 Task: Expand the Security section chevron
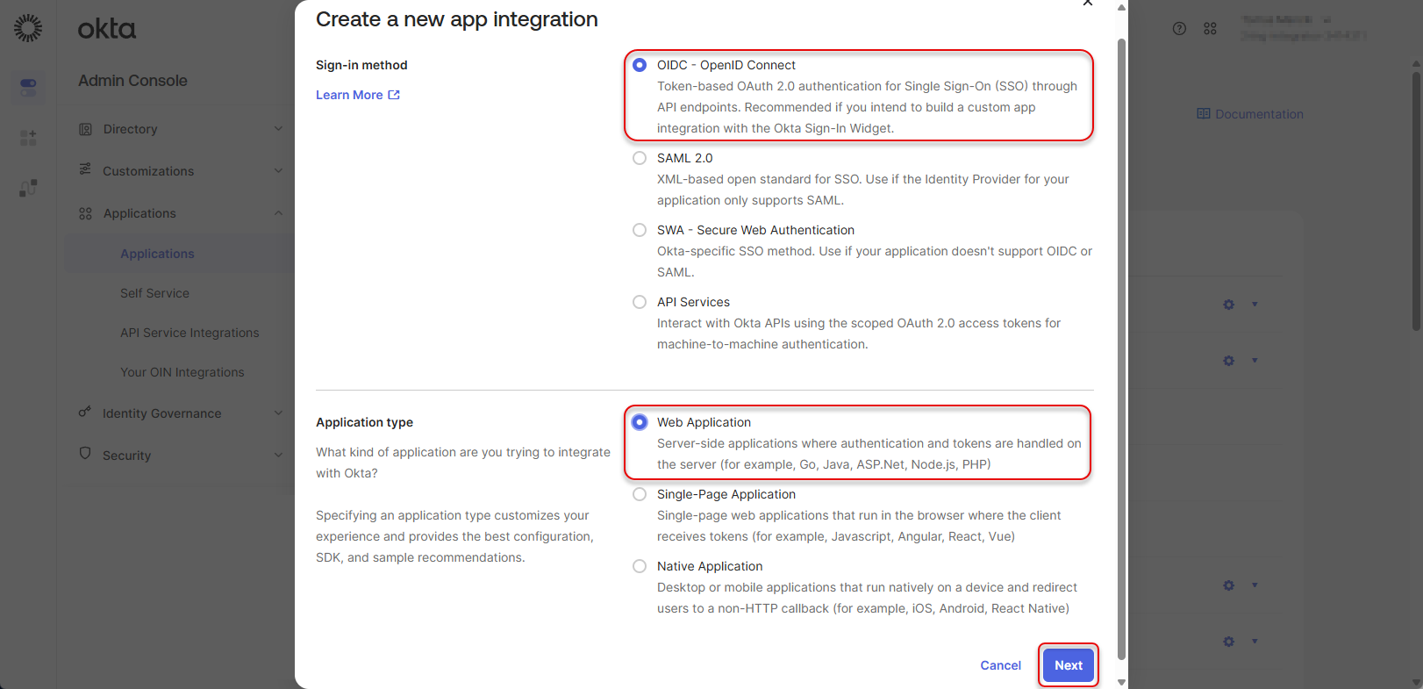[x=278, y=455]
